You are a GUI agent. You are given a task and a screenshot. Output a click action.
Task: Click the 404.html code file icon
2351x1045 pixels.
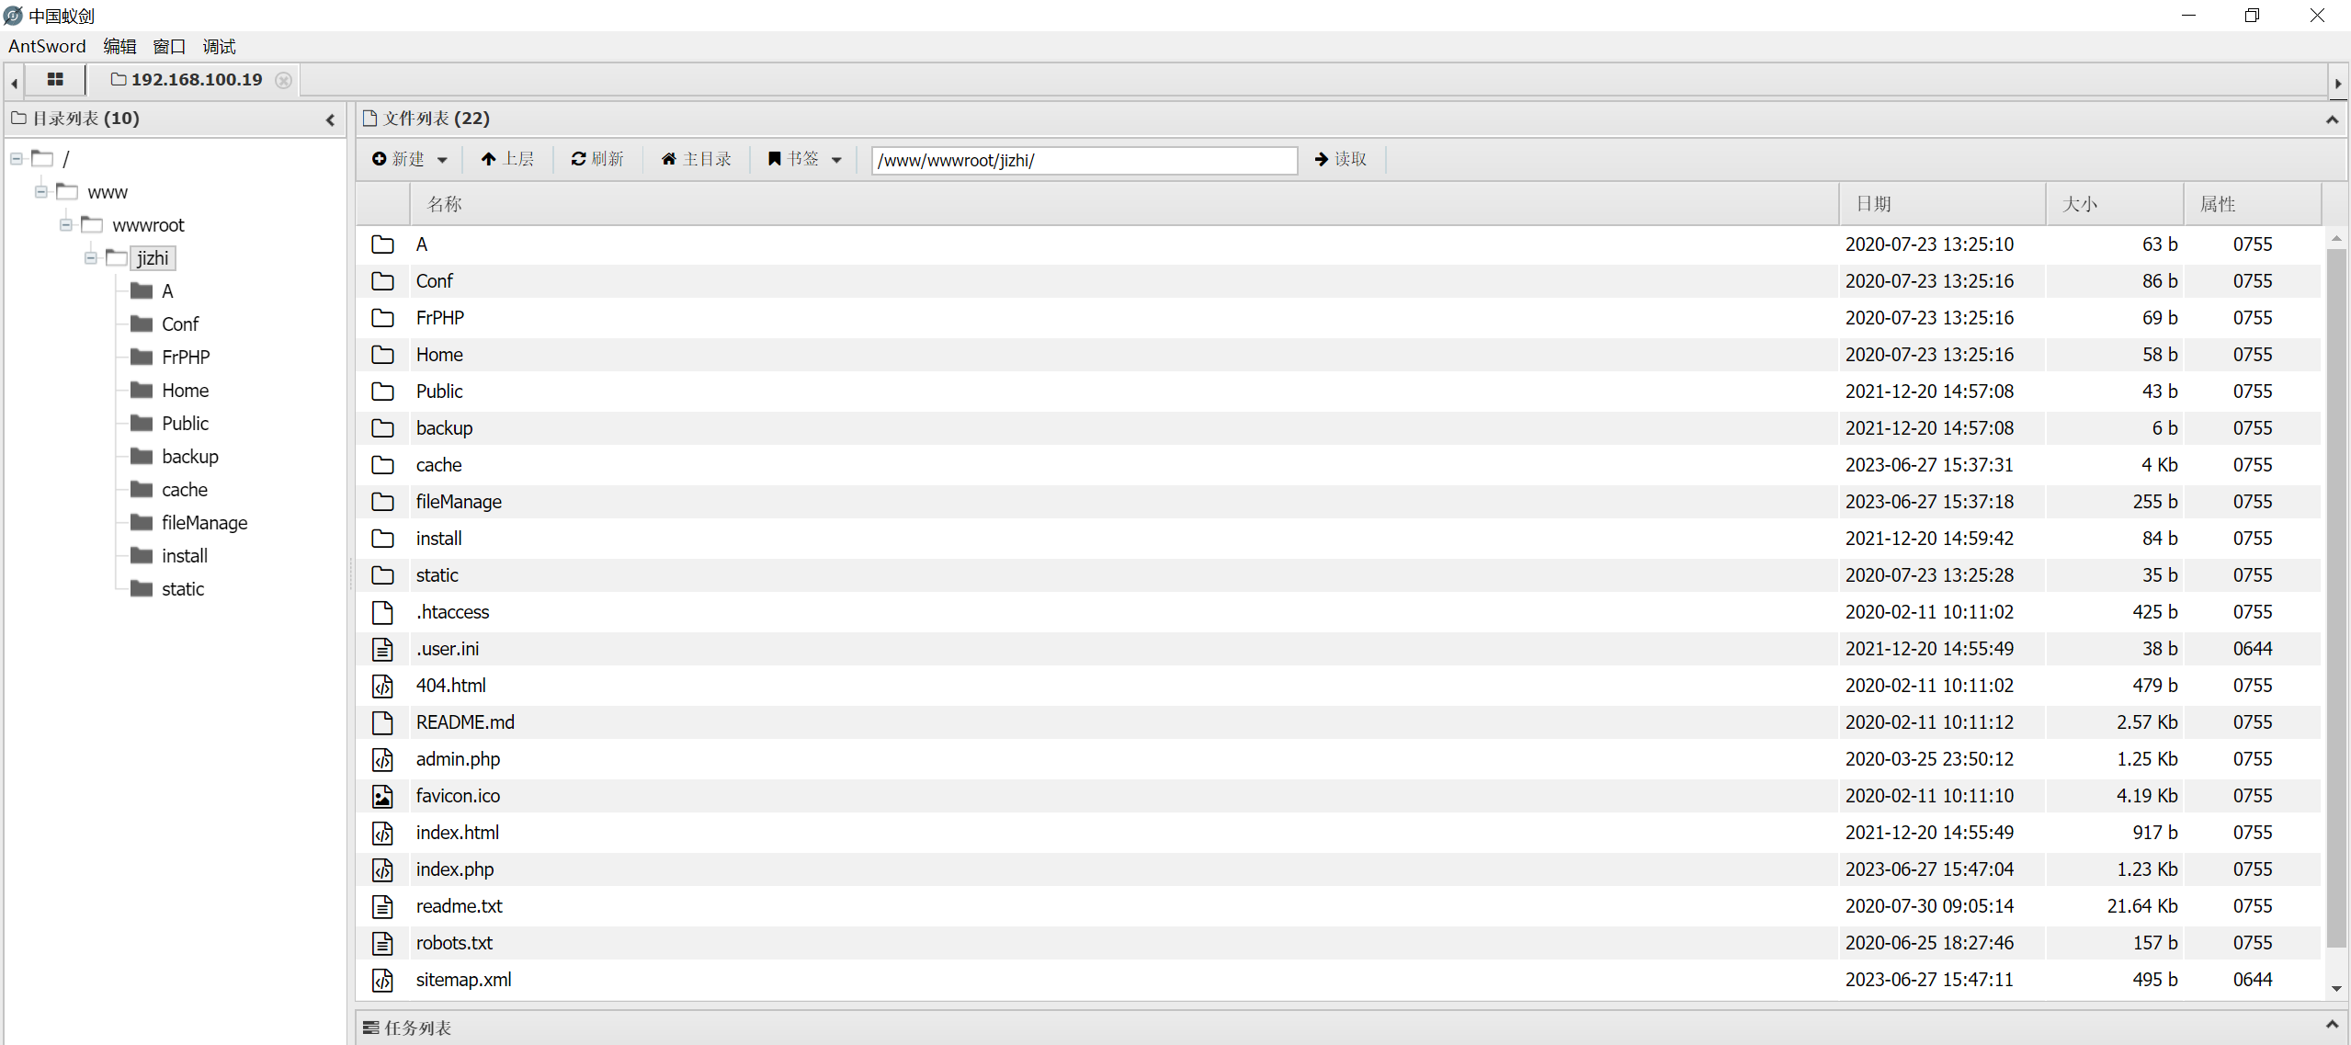[x=382, y=686]
